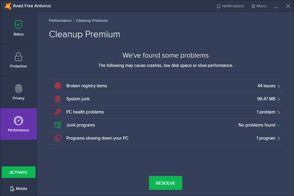Viewport: 294px width, 196px height.
Task: Expand the 96.47 MB system junk chevron
Action: (x=279, y=99)
